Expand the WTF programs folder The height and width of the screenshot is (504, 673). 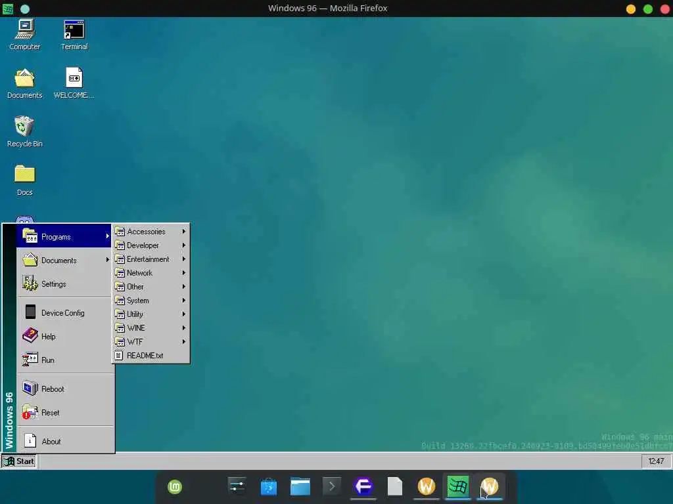pos(151,341)
